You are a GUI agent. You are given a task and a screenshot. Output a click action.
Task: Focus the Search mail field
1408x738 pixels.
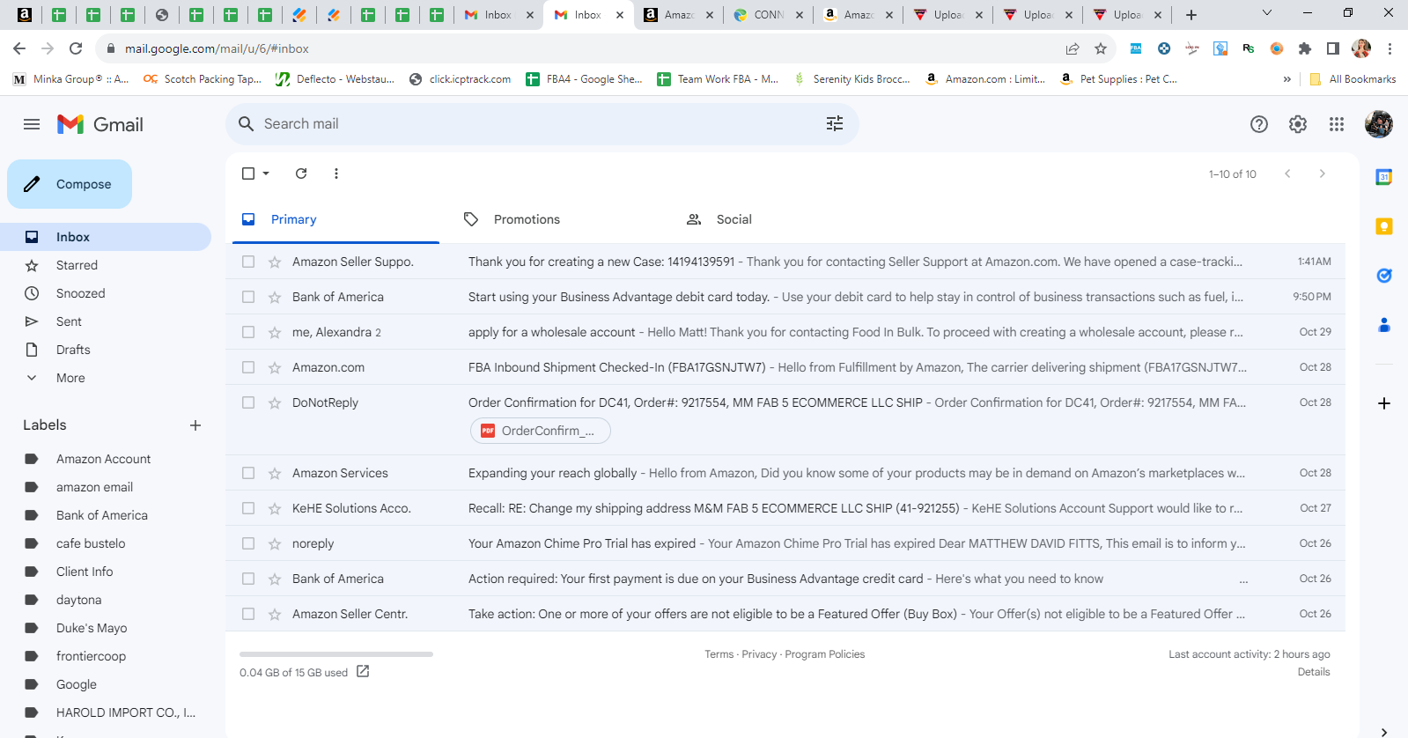click(x=542, y=124)
